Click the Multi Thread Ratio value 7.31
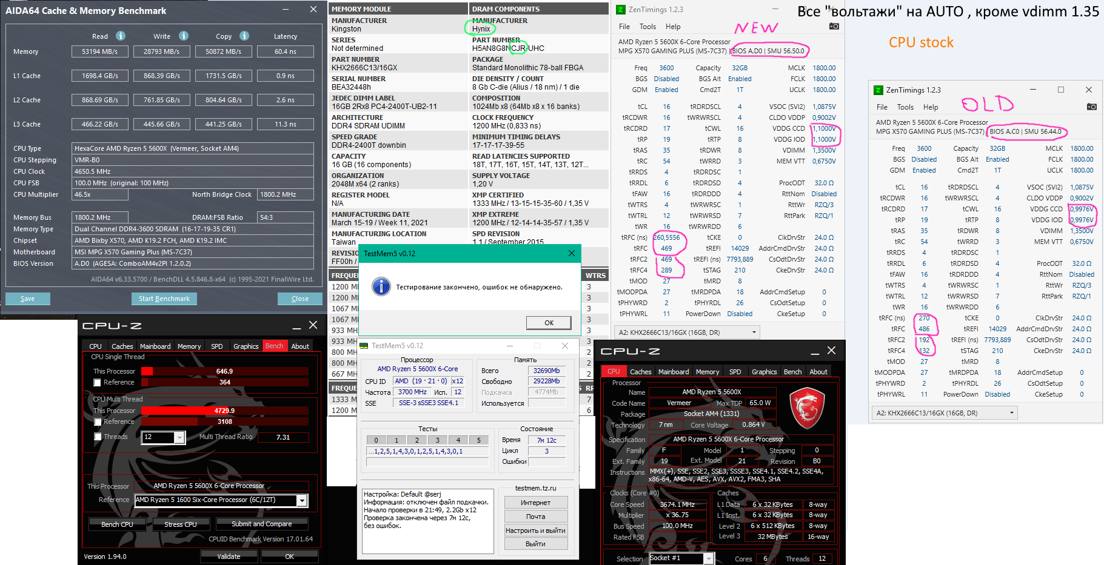The height and width of the screenshot is (565, 1104). [283, 437]
